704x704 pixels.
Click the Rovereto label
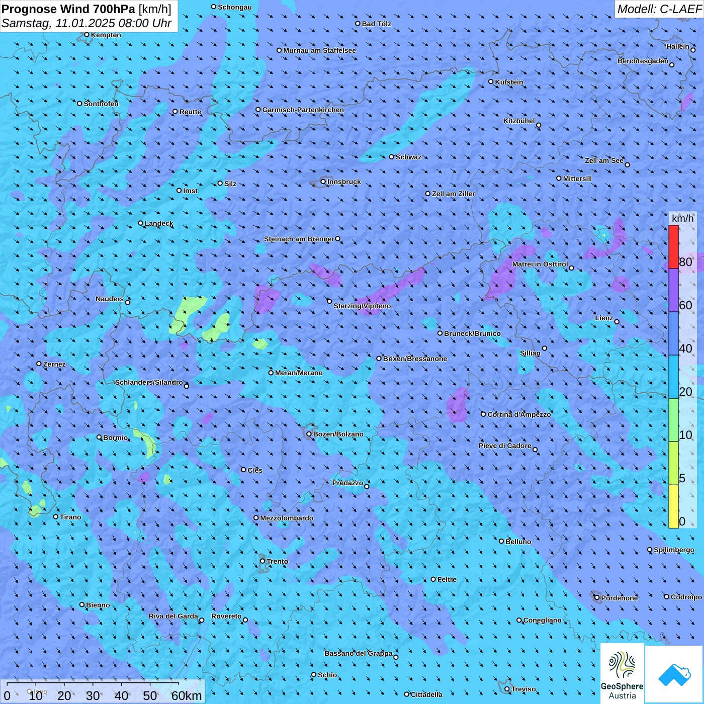[226, 616]
